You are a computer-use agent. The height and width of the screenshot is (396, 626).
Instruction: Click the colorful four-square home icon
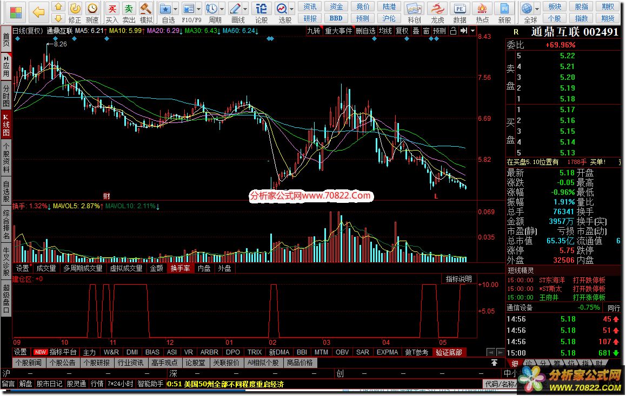(15, 12)
